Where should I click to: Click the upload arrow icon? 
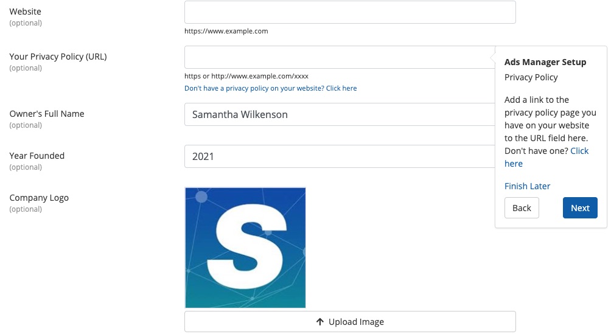pos(320,322)
